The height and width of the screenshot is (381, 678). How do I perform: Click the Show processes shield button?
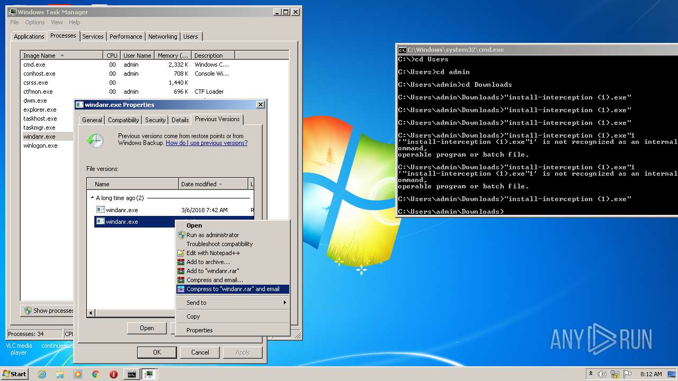[48, 311]
